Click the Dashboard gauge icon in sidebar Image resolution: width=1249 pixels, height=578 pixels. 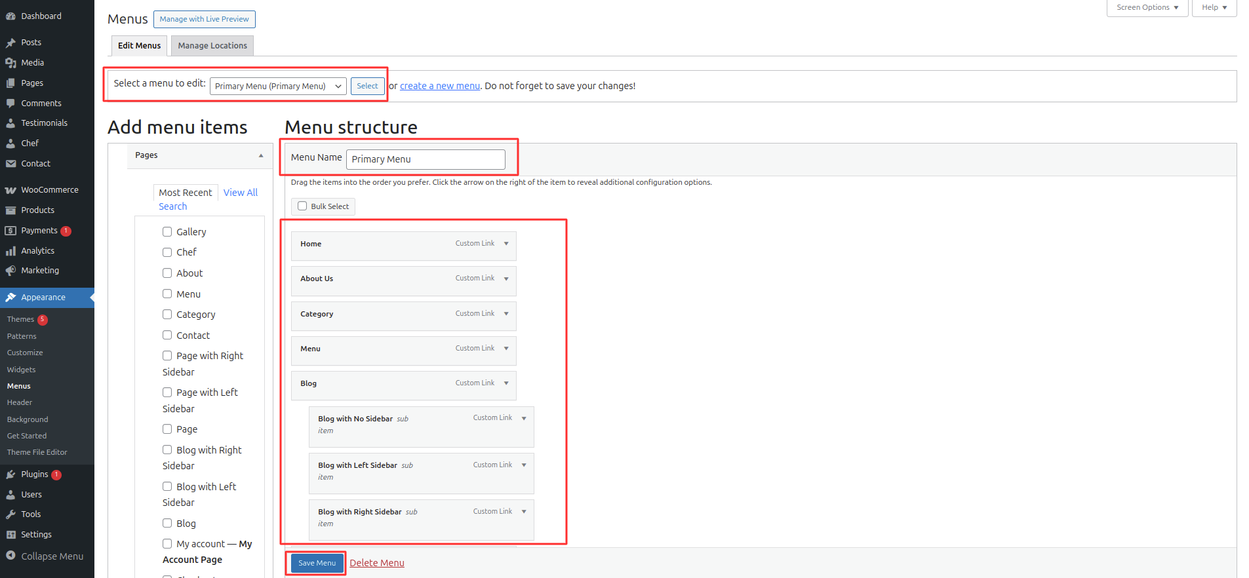(x=10, y=16)
